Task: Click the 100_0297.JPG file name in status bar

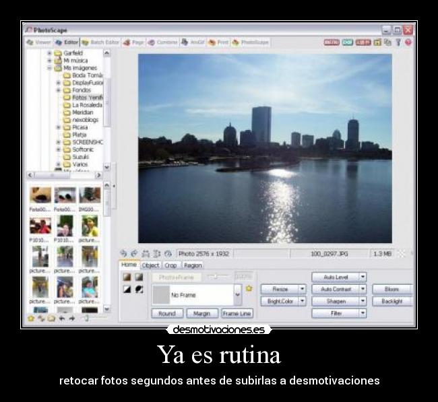Action: tap(330, 253)
